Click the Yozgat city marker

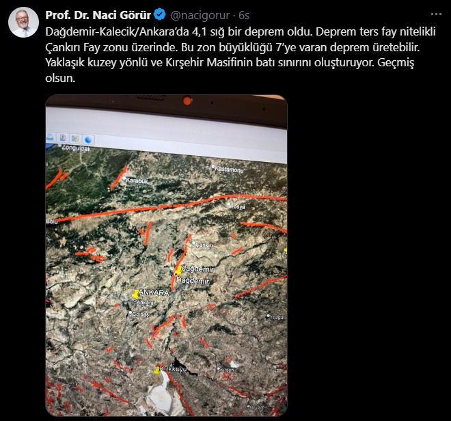[268, 316]
